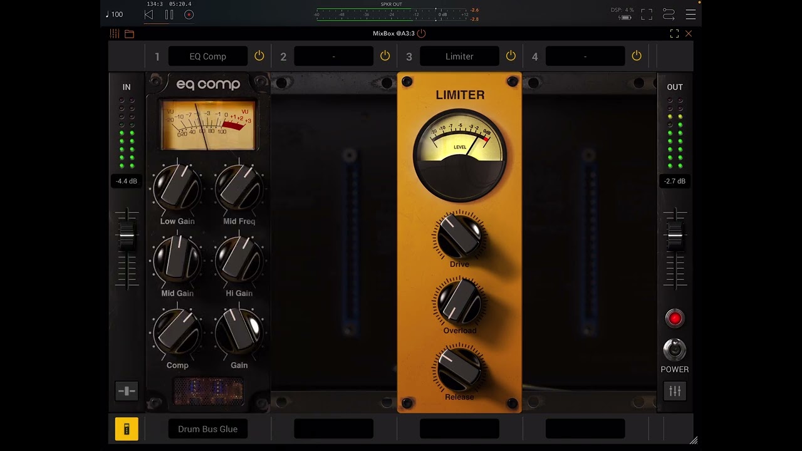Screen dimensions: 802x451
Task: Open the mixer icon at top left
Action: point(115,34)
